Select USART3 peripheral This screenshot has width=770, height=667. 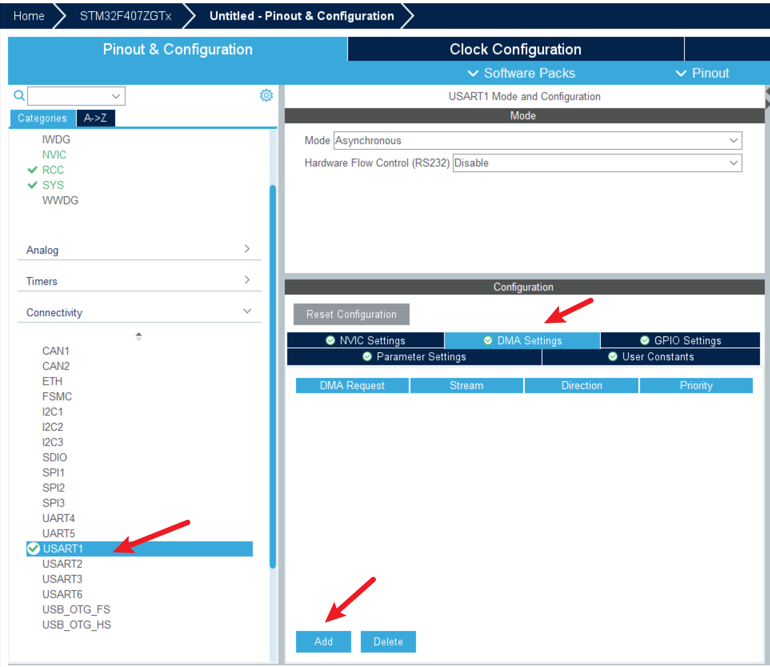[62, 579]
